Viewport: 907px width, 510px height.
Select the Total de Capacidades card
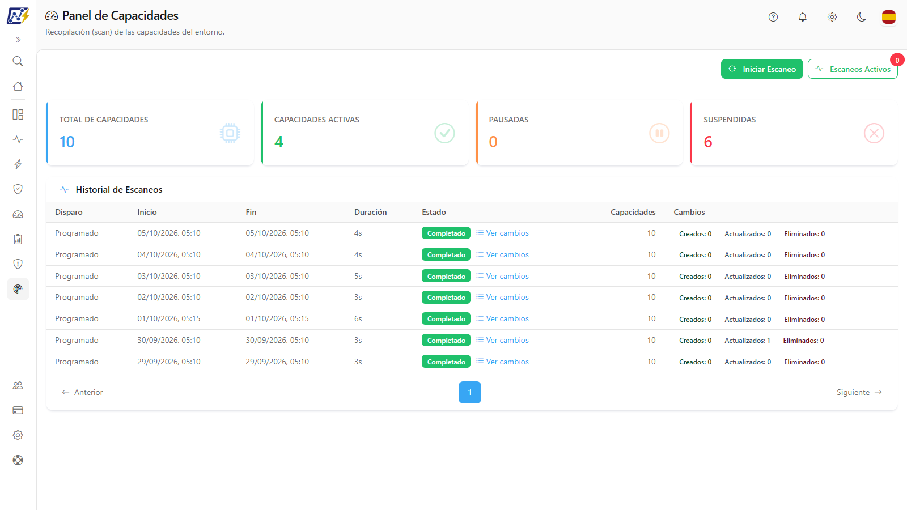[x=150, y=133]
